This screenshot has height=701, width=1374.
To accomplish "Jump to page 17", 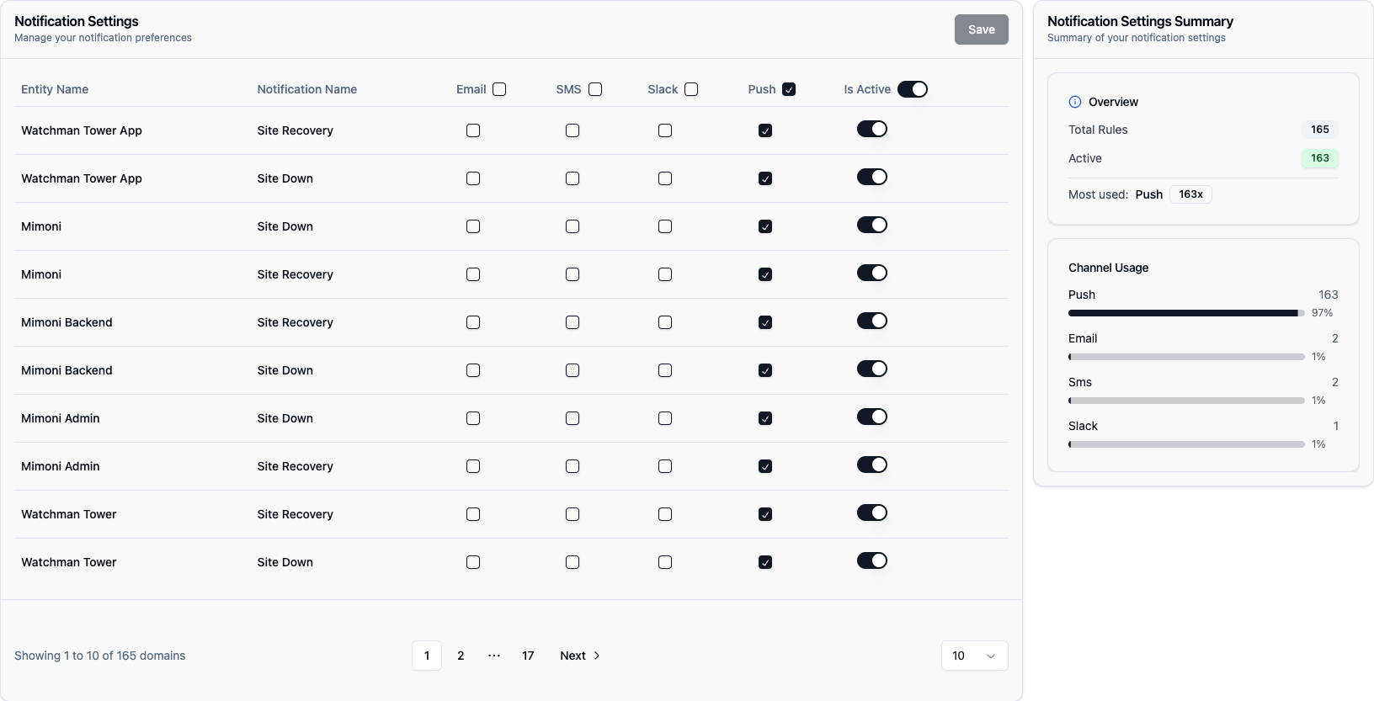I will point(528,656).
